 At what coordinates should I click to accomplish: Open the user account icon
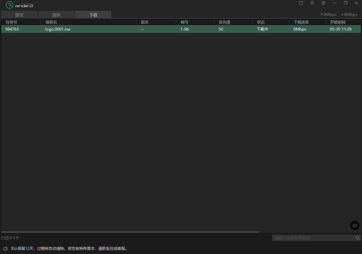pyautogui.click(x=312, y=3)
